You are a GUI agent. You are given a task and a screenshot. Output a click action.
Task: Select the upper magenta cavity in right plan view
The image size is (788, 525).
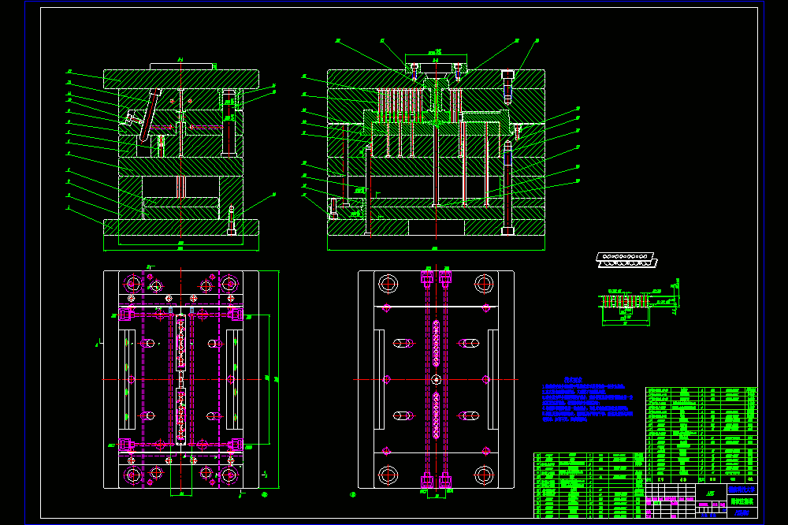tap(436, 343)
